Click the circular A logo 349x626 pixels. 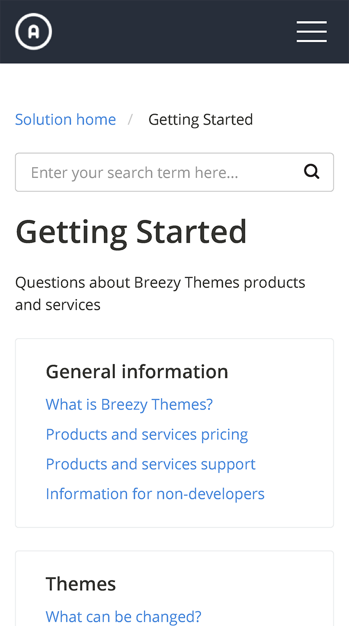[x=34, y=31]
